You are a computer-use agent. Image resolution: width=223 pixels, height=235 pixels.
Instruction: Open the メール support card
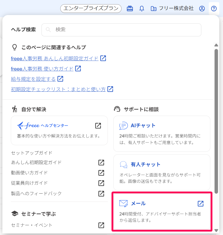[162, 211]
